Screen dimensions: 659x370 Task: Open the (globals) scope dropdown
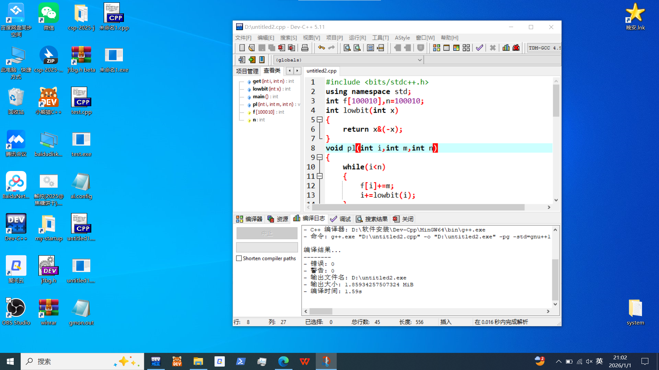(419, 60)
